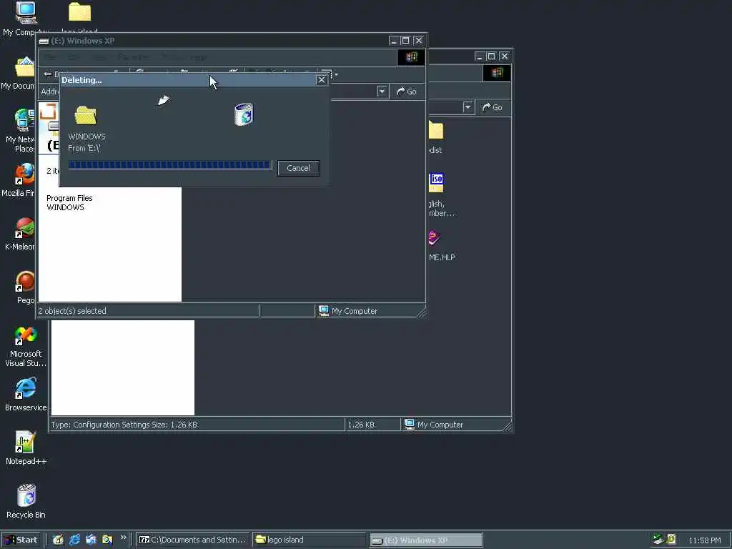Click the yellow system tray icon beside clock
732x549 pixels.
671,540
